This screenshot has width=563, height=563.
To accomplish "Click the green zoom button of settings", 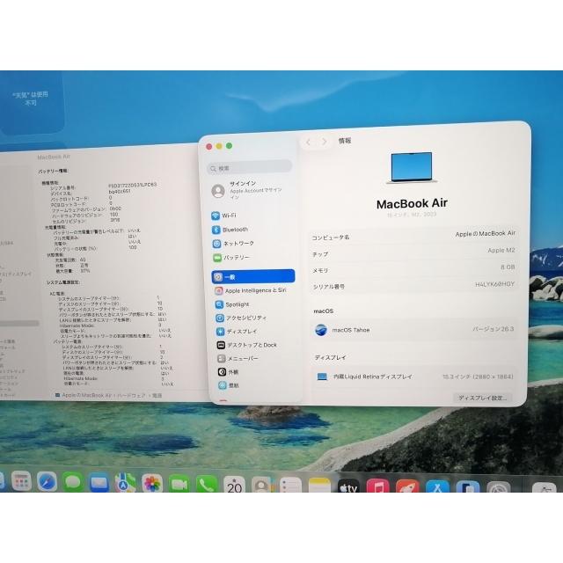I will [229, 145].
